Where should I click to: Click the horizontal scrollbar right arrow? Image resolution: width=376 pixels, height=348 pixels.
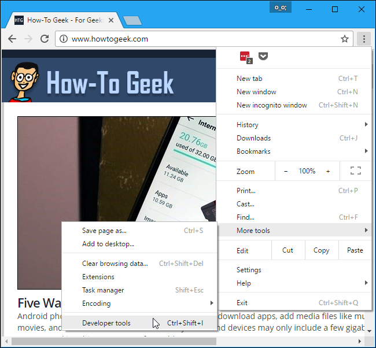point(360,341)
